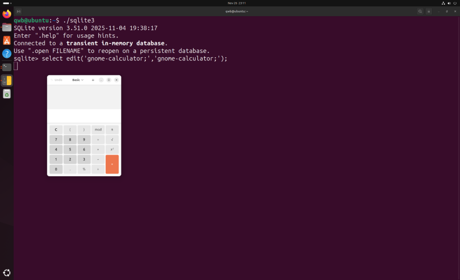Image resolution: width=460 pixels, height=280 pixels.
Task: Open the Calculator hamburger menu
Action: click(x=93, y=80)
